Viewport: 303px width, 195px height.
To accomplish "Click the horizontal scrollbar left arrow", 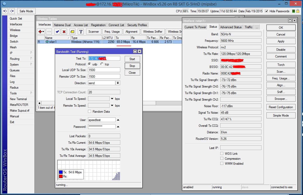I will [40, 103].
